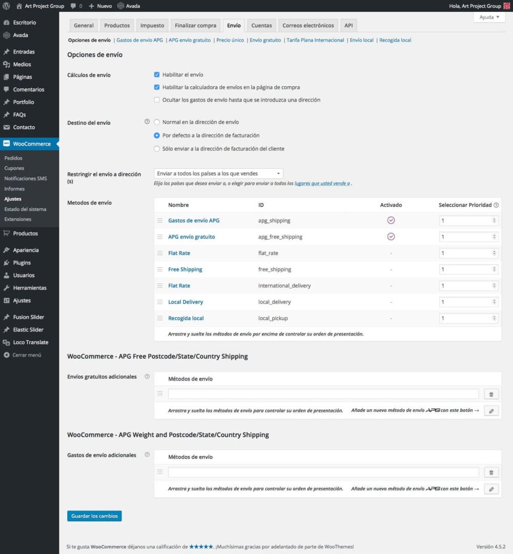The image size is (513, 554).
Task: Click the trash icon under Envíos gratuitos adicionales
Action: [491, 394]
